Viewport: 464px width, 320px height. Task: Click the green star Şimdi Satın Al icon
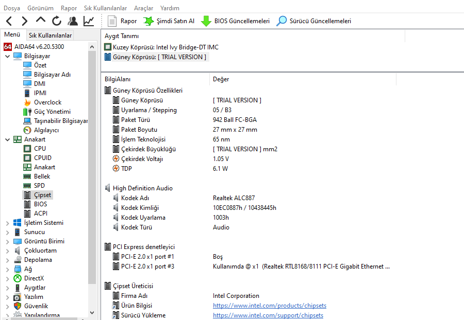click(148, 21)
